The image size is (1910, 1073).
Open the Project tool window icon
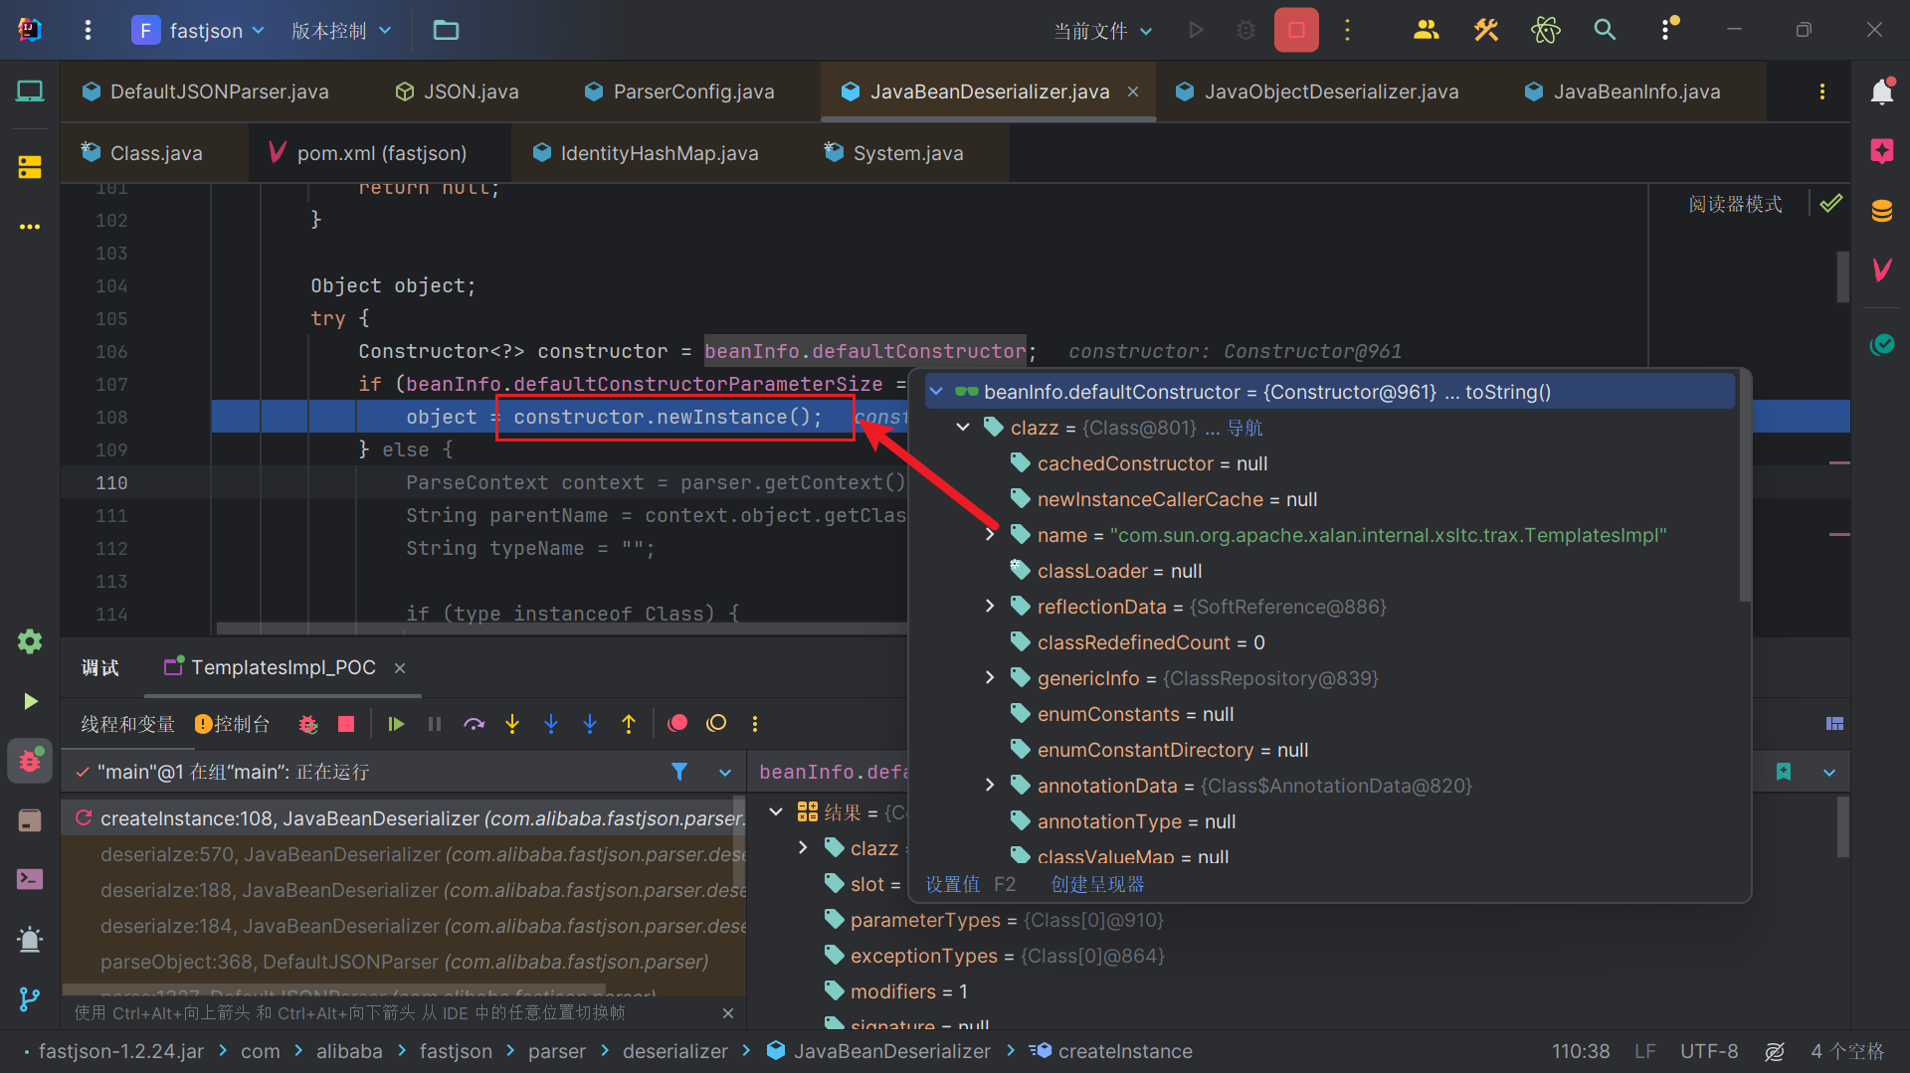pos(30,91)
